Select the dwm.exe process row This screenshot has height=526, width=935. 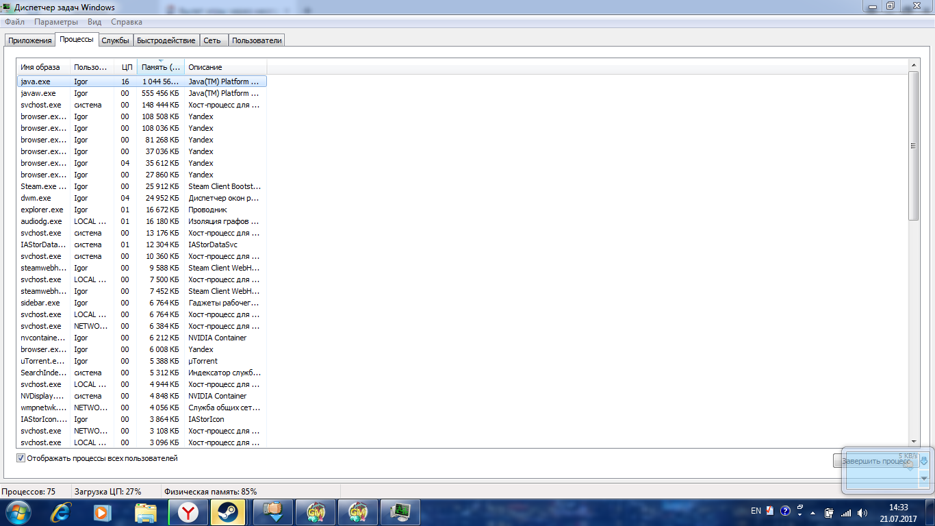tap(142, 198)
